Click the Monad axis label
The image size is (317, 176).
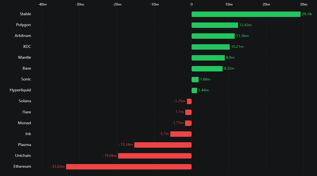(24, 123)
